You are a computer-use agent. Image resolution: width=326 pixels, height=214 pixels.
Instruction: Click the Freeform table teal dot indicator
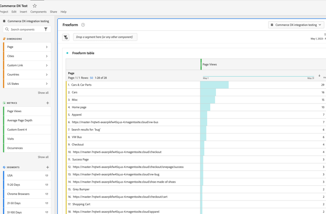(67, 53)
